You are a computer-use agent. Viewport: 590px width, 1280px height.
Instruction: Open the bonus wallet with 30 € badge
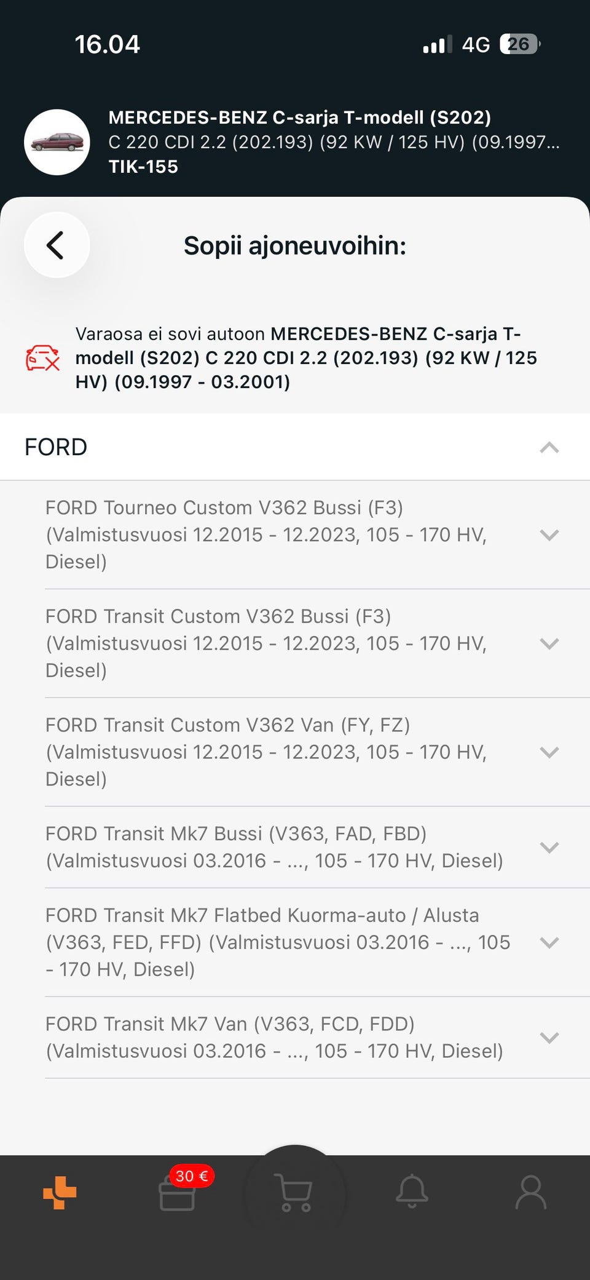pyautogui.click(x=178, y=1193)
